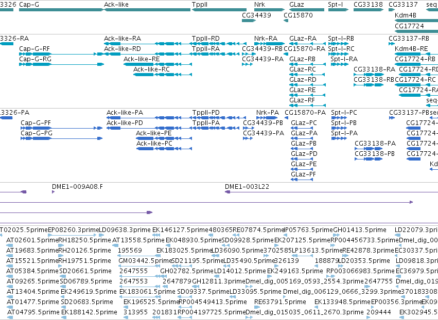The width and height of the screenshot is (438, 320).
Task: Click transcript CG34439-RA
Action: (x=262, y=59)
